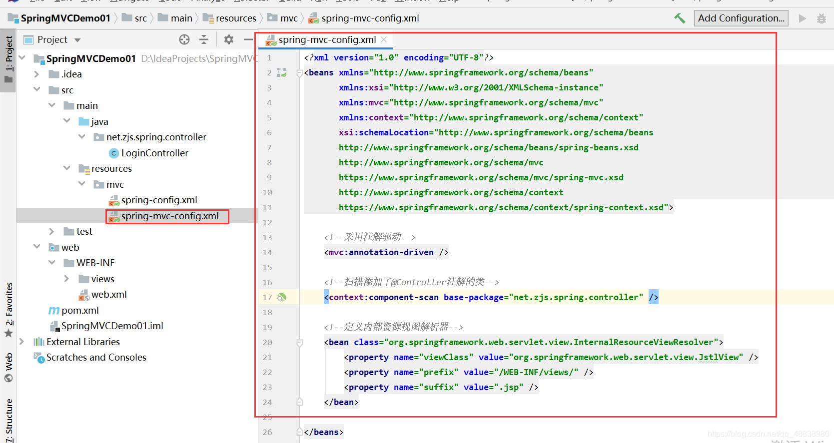Click the fold marker at line 20
The width and height of the screenshot is (834, 443).
300,343
